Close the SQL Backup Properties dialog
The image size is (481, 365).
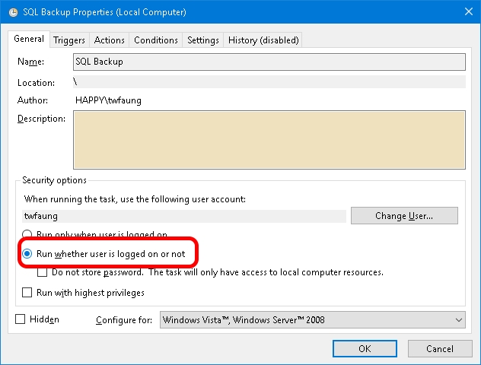click(x=468, y=11)
